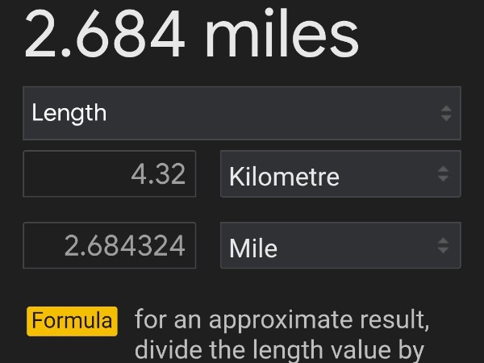The height and width of the screenshot is (363, 484).
Task: Click the up-down arrows on Length selector
Action: coord(446,113)
